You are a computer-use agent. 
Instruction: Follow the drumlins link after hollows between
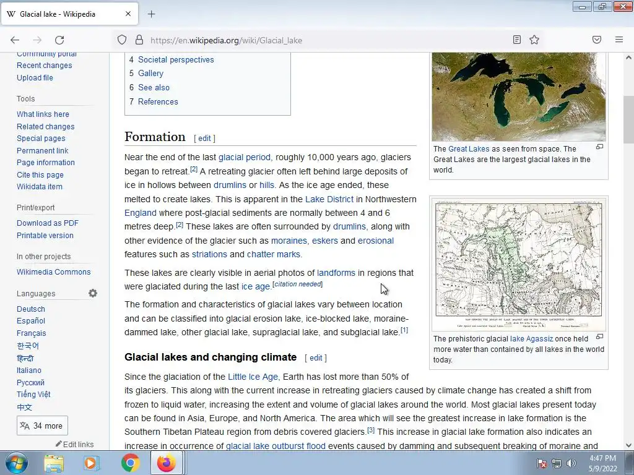click(x=230, y=185)
